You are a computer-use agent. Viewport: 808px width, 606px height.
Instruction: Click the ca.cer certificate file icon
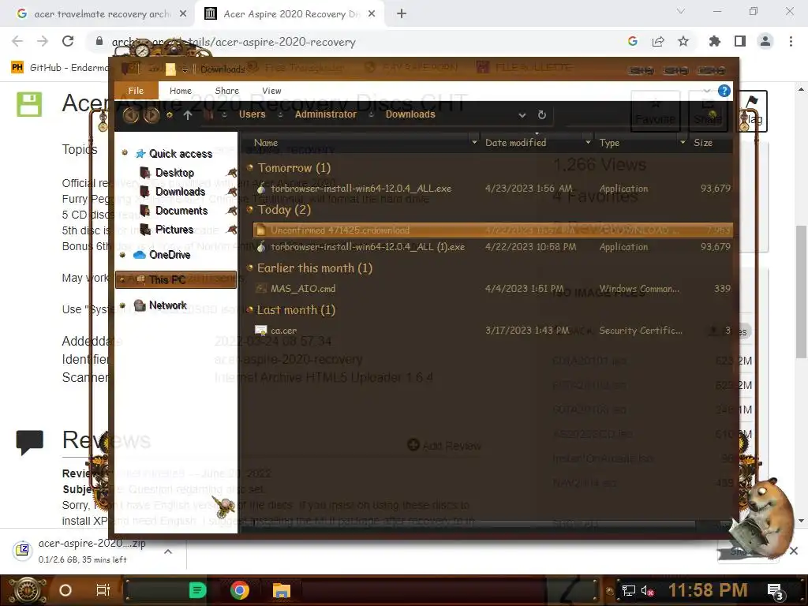pyautogui.click(x=260, y=331)
